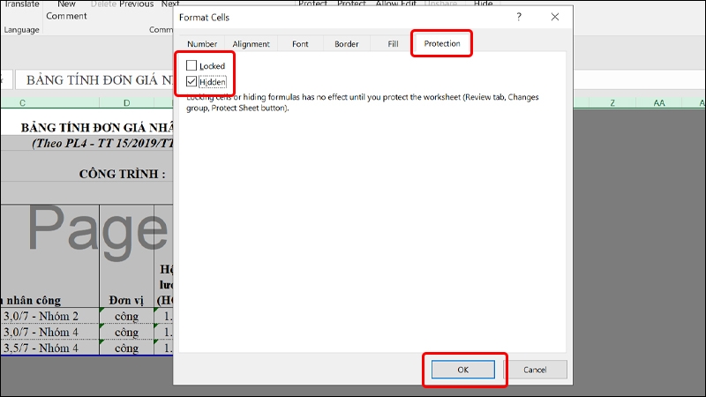Viewport: 706px width, 397px height.
Task: Select cell '3,0/7 - Nhóm 4'
Action: (x=49, y=333)
